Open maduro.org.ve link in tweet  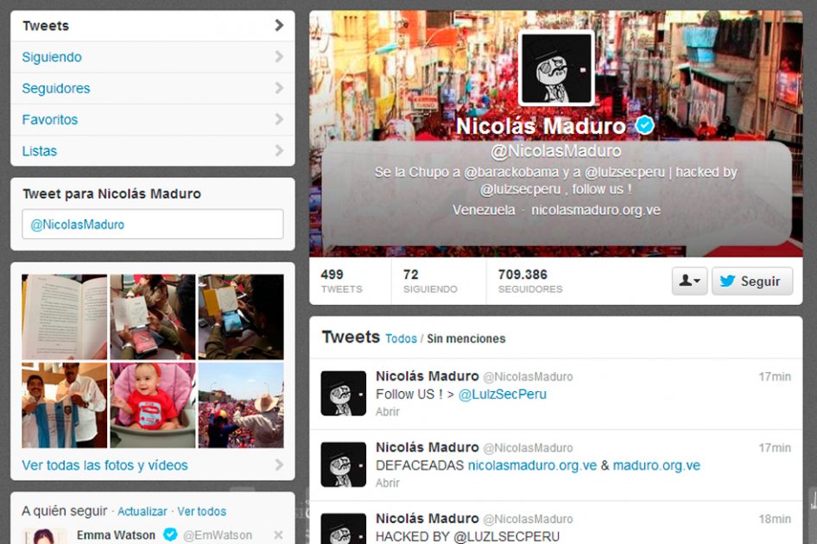click(x=656, y=465)
